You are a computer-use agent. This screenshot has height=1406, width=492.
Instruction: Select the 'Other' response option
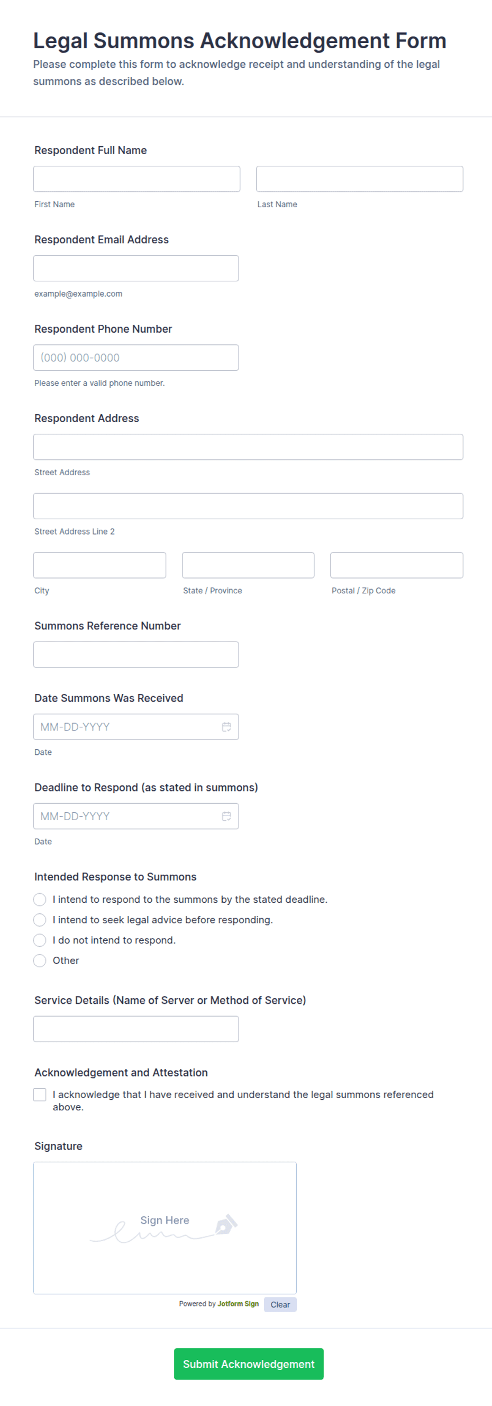click(x=40, y=960)
